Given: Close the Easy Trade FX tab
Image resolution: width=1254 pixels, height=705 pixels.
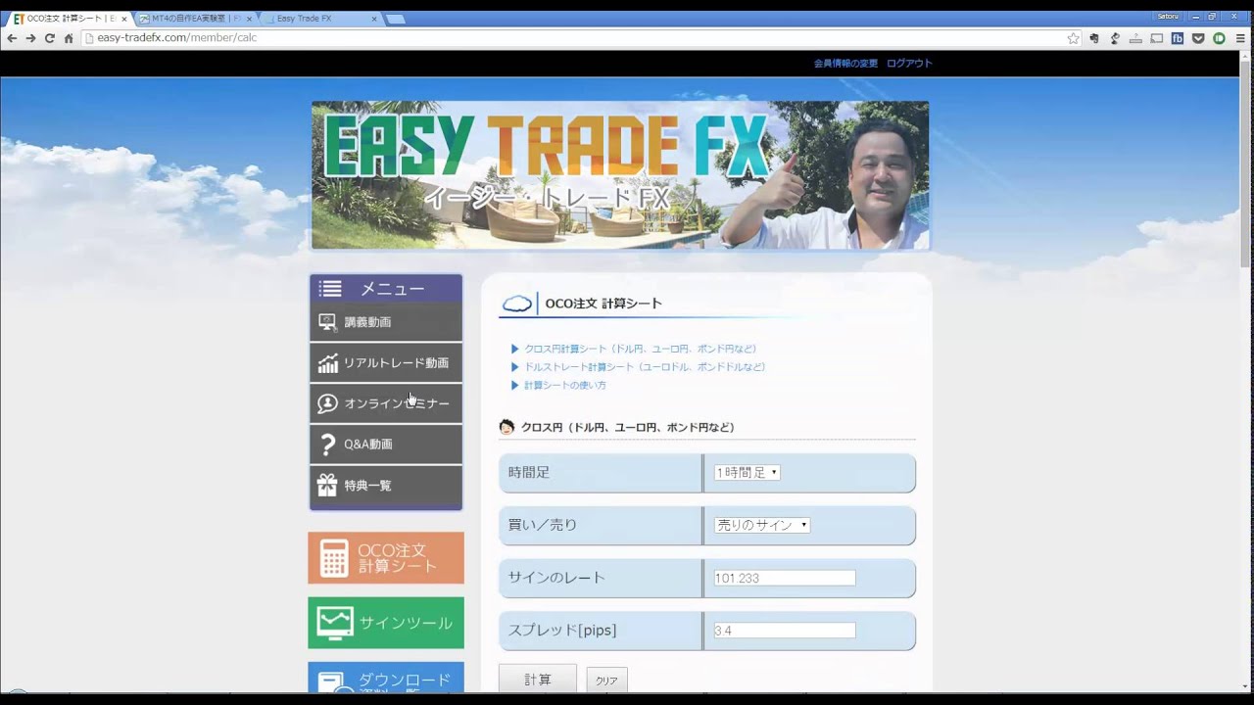Looking at the screenshot, I should (x=373, y=19).
